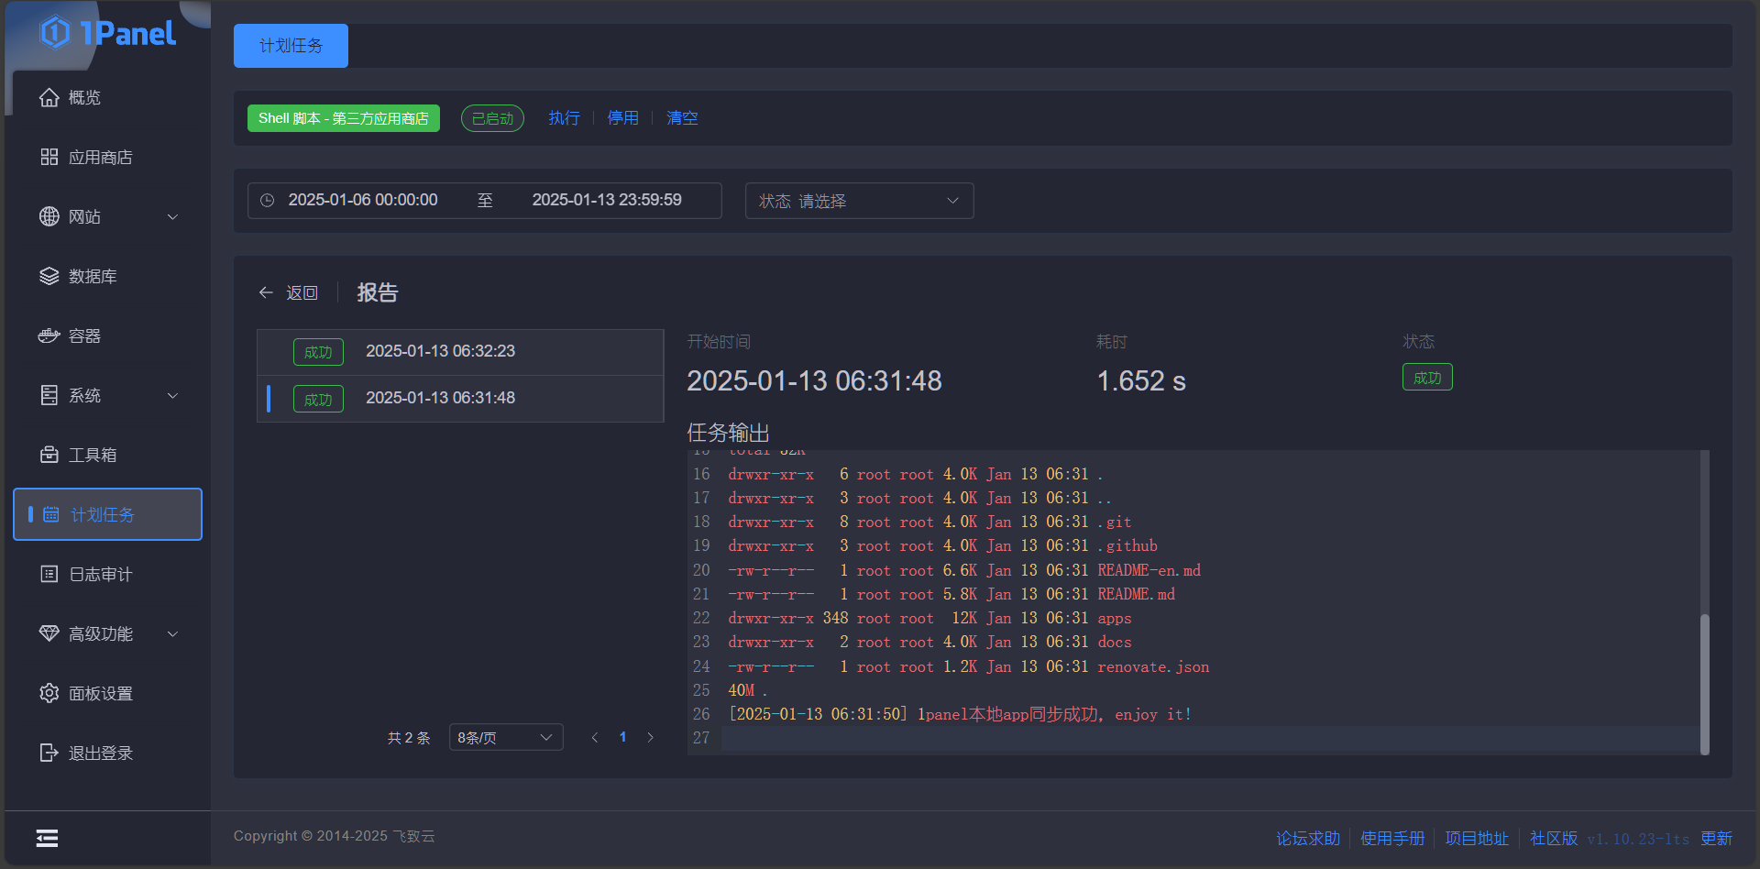Click 停用 to disable the task
This screenshot has height=869, width=1760.
(622, 118)
